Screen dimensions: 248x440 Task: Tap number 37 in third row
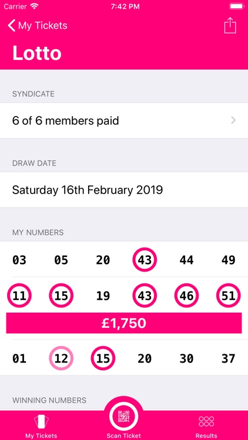coord(229,358)
